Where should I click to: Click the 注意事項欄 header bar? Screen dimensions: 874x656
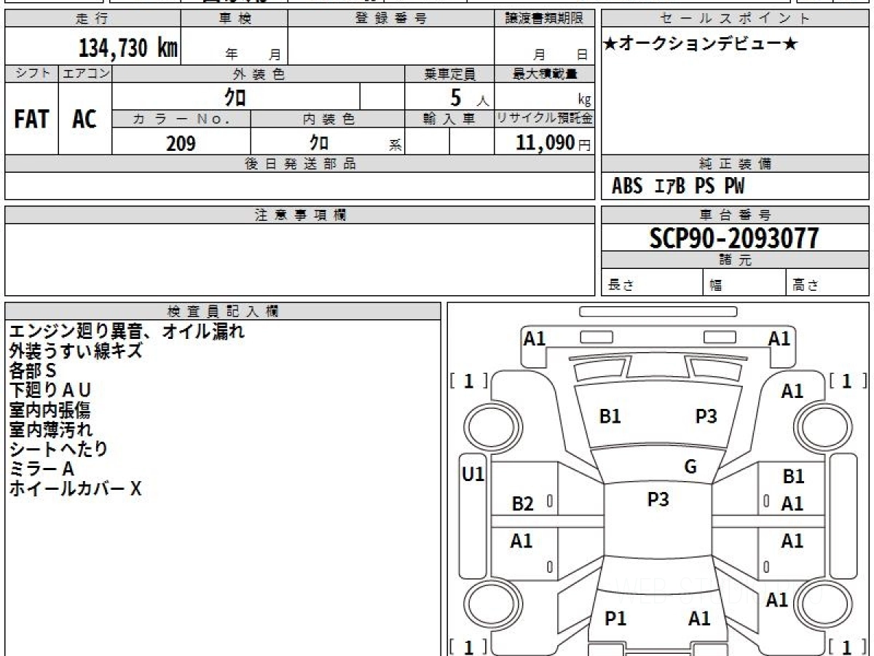click(300, 215)
